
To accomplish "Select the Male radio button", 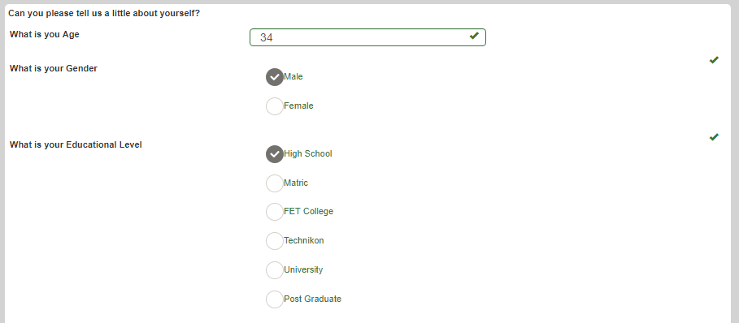I will click(275, 77).
